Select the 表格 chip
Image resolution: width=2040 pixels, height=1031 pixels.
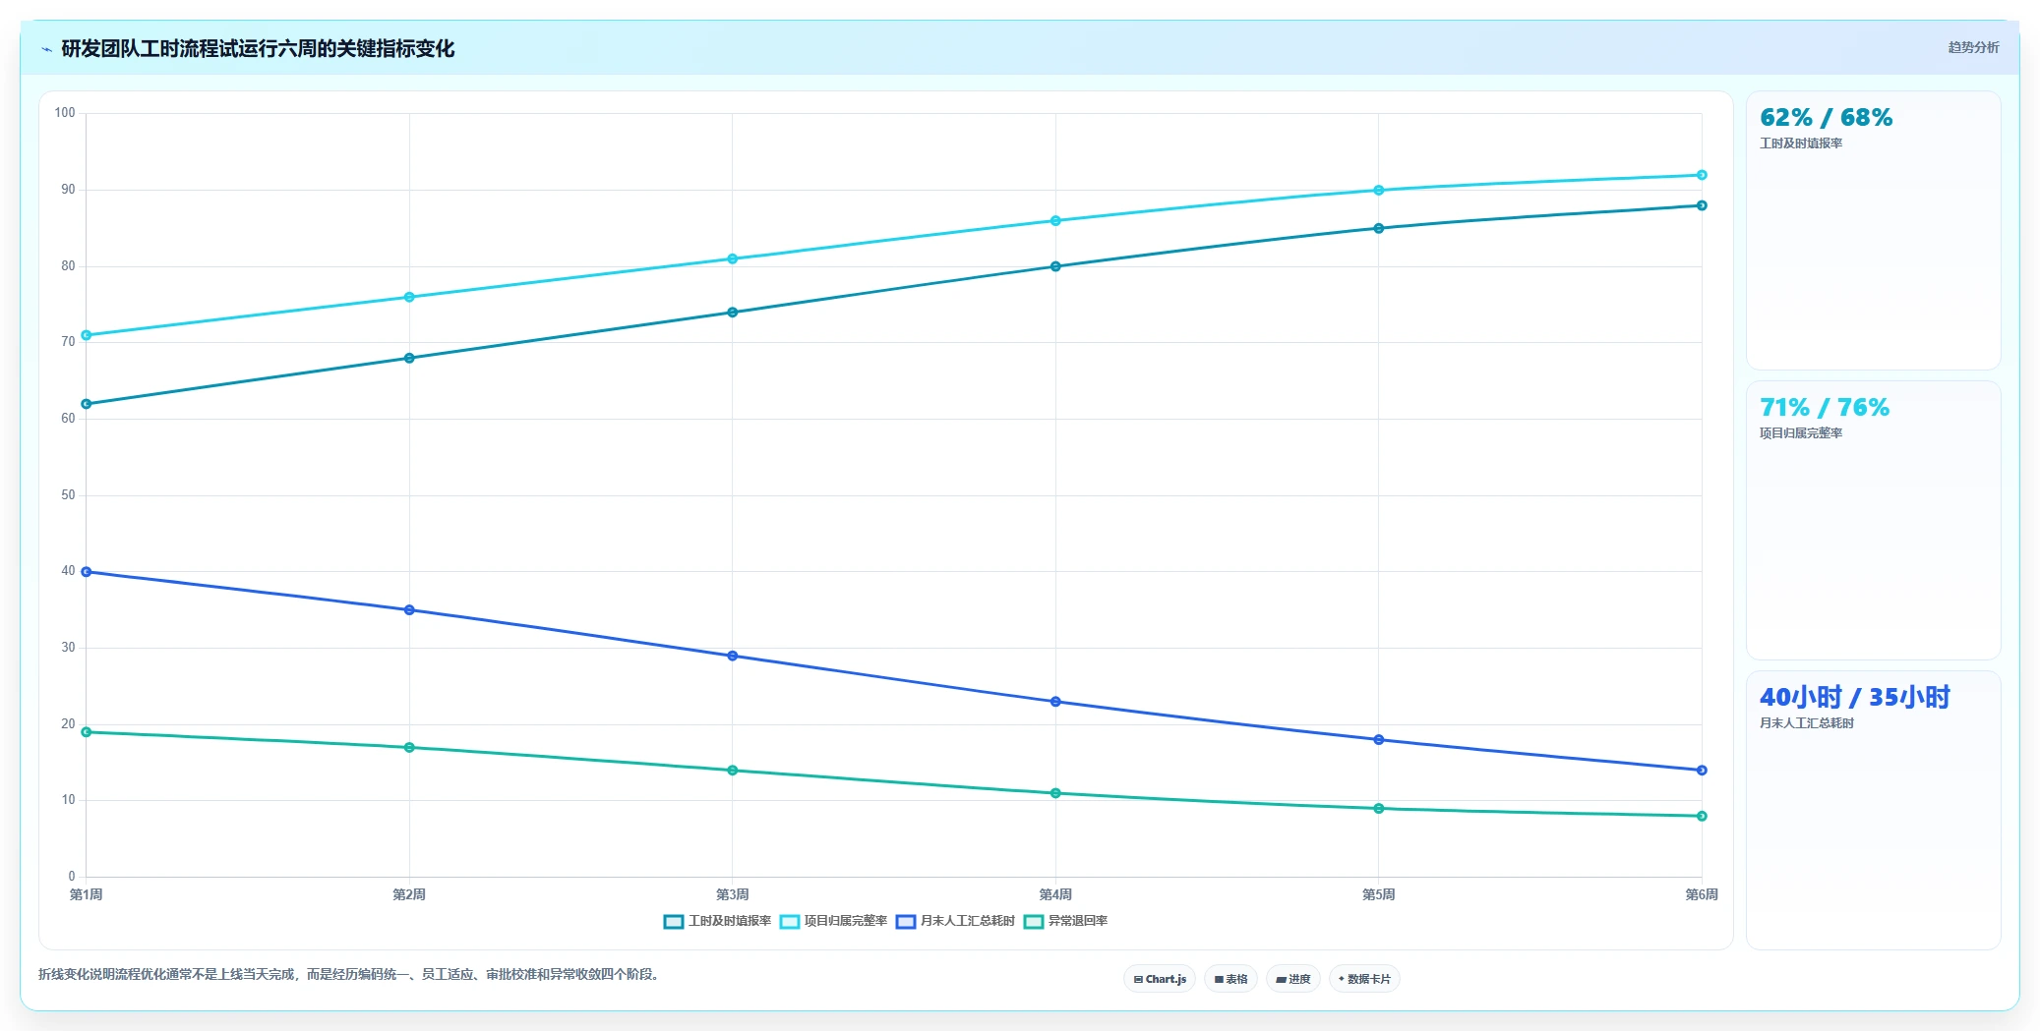click(1230, 979)
